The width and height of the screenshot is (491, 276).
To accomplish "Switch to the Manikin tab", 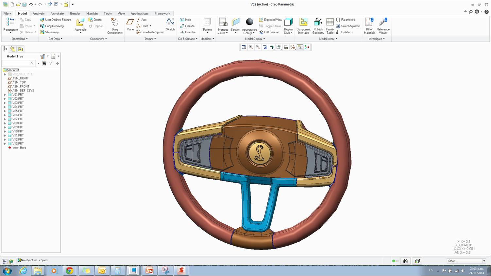I will pyautogui.click(x=92, y=13).
